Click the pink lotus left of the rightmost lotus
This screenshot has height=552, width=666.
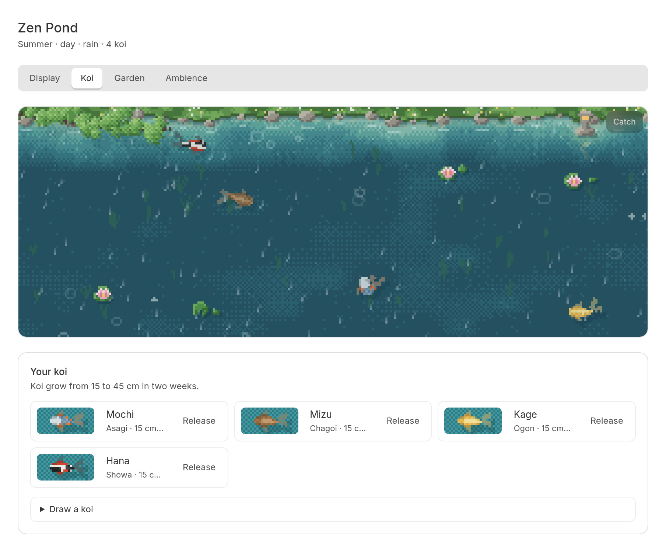point(448,172)
